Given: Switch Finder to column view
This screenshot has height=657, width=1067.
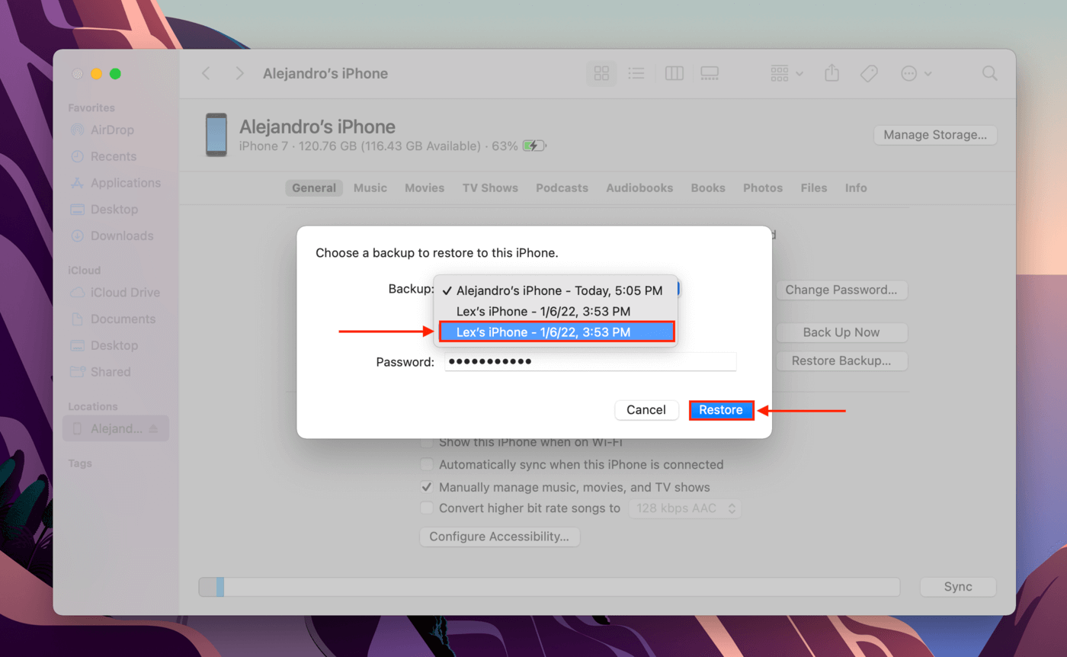Looking at the screenshot, I should click(x=674, y=73).
